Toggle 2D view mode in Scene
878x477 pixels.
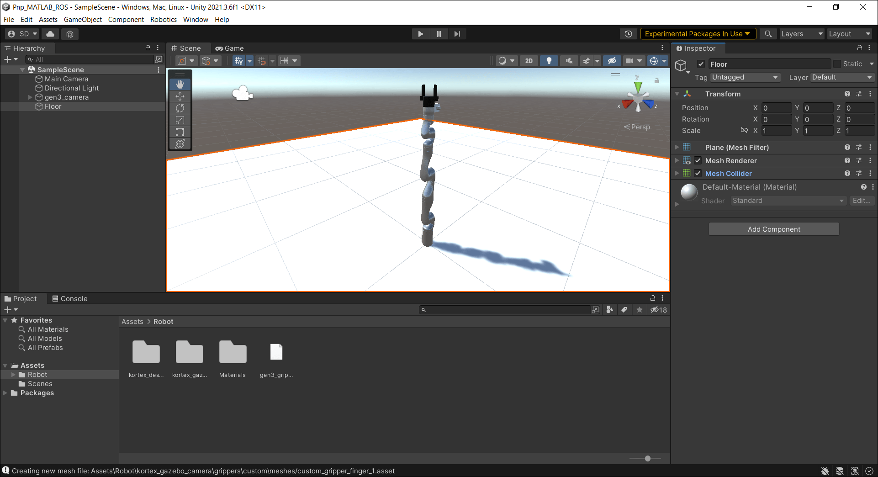coord(529,61)
